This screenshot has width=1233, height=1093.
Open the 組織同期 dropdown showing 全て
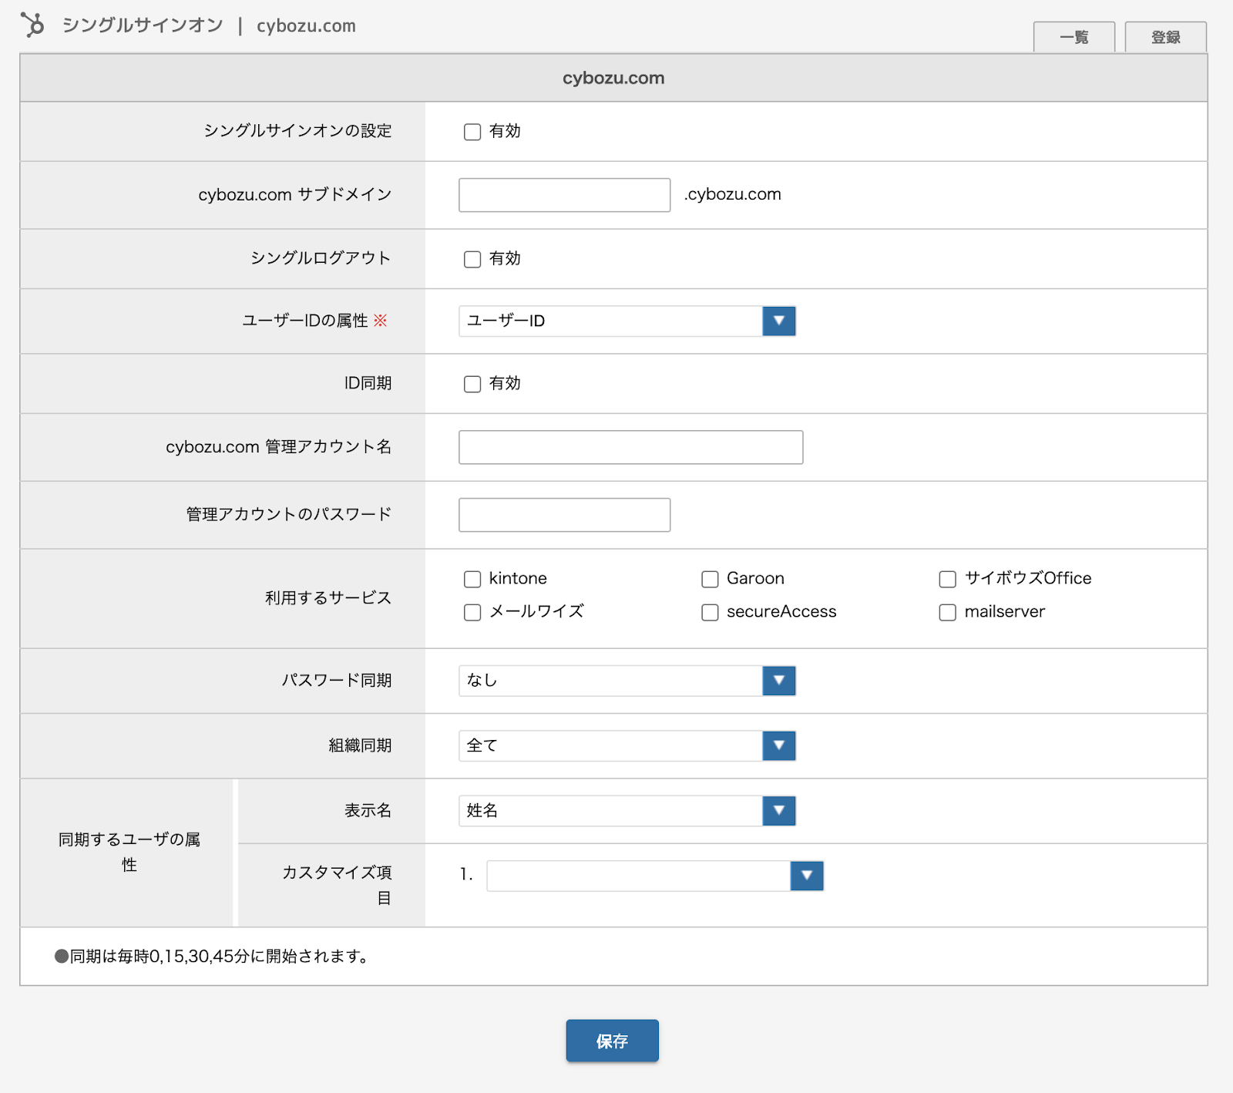(x=627, y=745)
